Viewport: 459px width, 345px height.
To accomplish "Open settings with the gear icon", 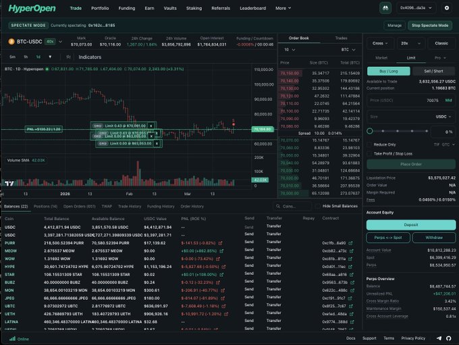I will [446, 8].
